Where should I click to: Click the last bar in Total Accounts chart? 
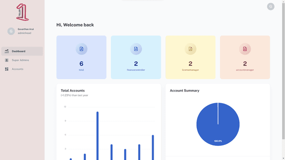153,148
